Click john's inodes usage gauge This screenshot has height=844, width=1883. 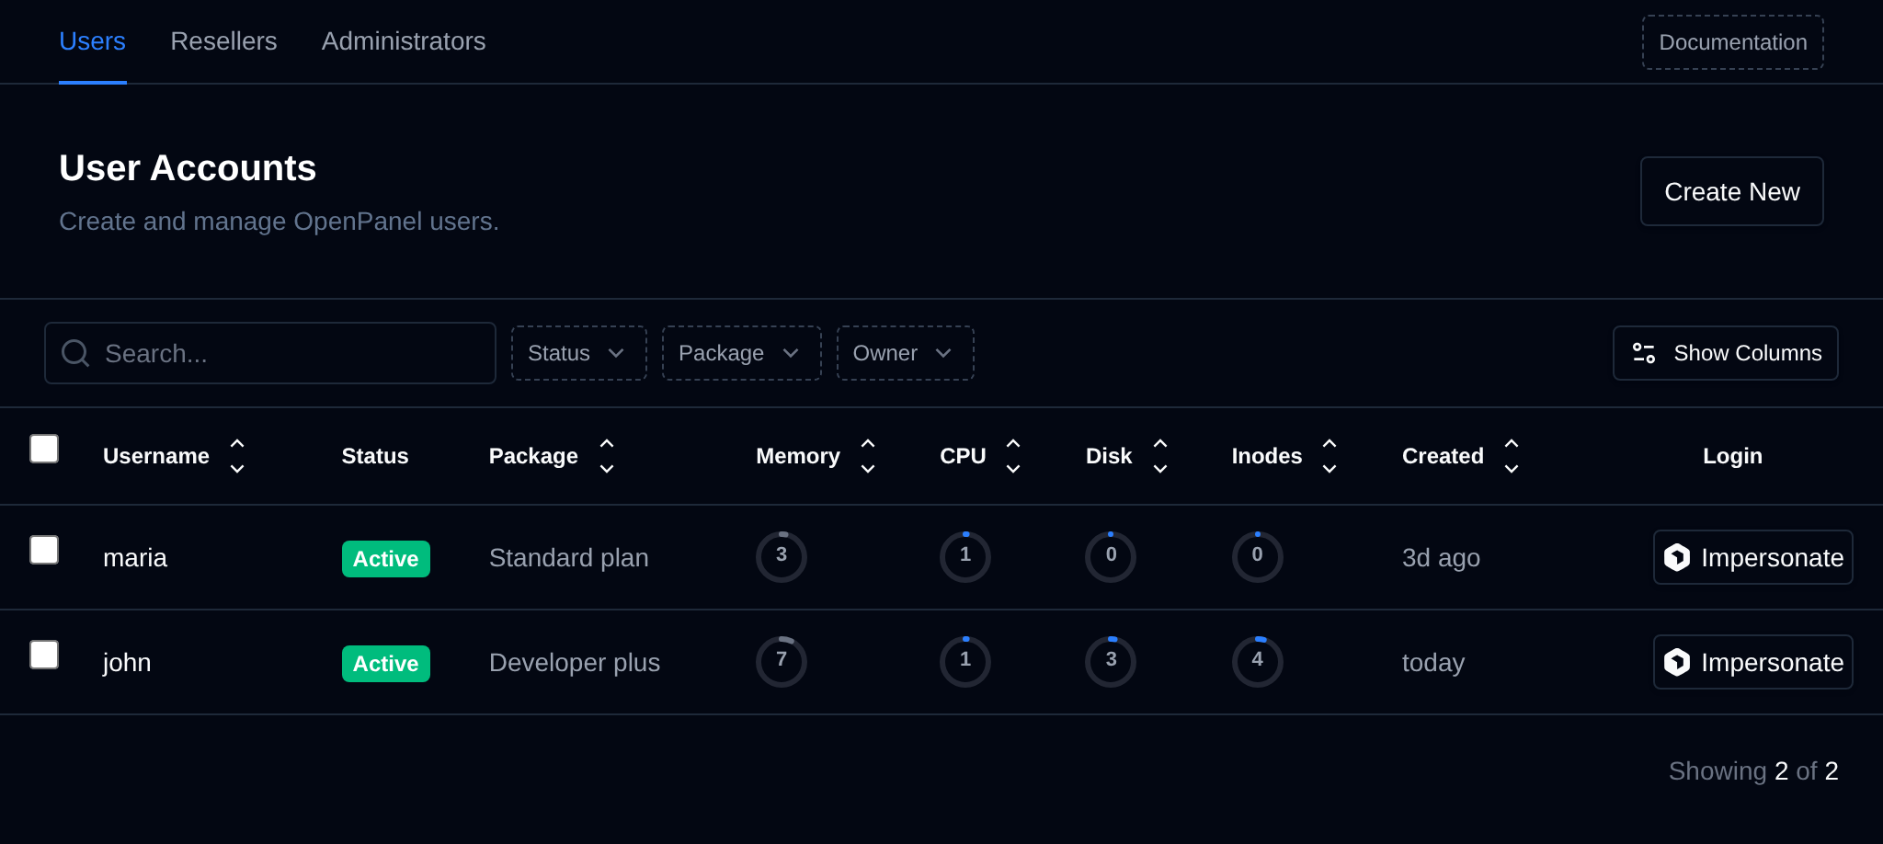(x=1258, y=661)
